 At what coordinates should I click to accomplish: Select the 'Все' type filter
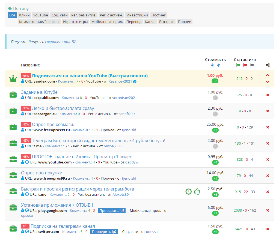12,15
